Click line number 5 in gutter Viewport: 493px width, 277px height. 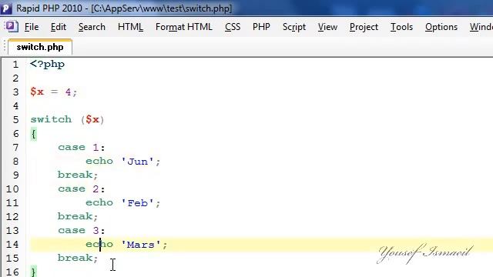tap(15, 120)
